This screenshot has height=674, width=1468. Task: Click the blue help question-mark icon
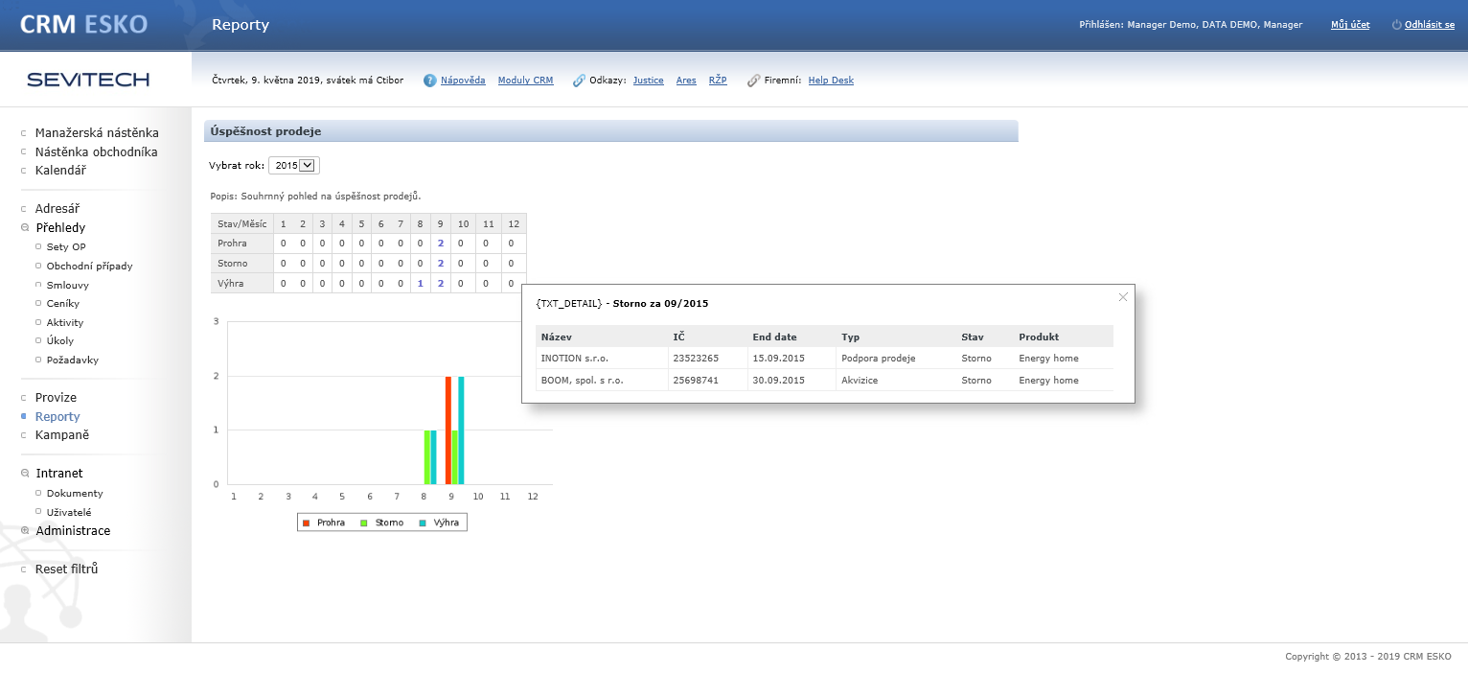click(x=430, y=81)
